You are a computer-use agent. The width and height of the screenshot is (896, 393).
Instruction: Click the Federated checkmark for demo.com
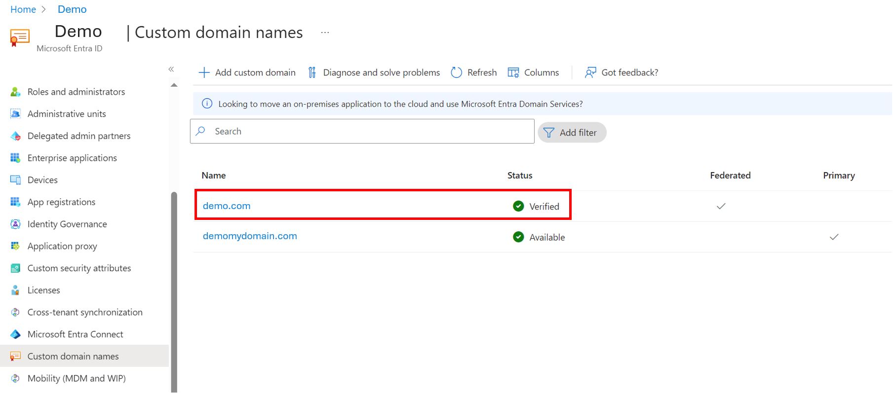coord(721,206)
